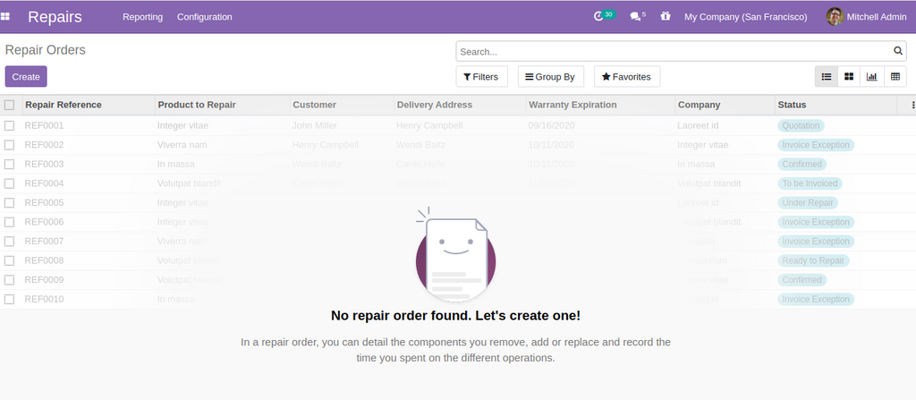Viewport: 916px width, 400px height.
Task: Expand the Group By dropdown
Action: point(550,77)
